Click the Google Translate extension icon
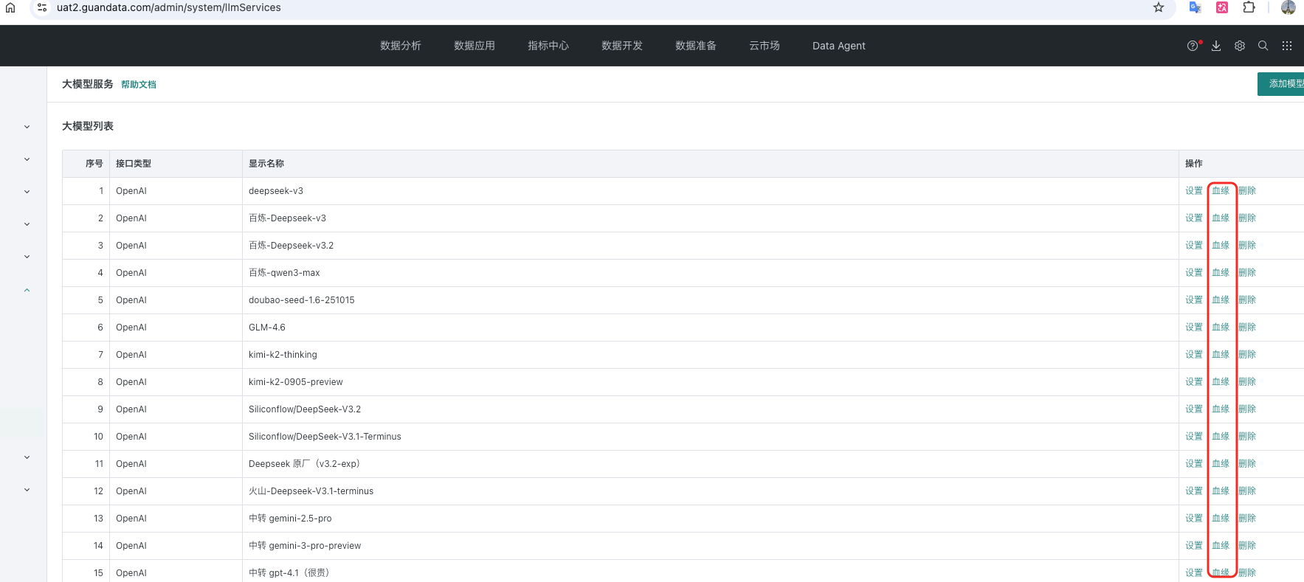The image size is (1304, 582). (x=1195, y=7)
